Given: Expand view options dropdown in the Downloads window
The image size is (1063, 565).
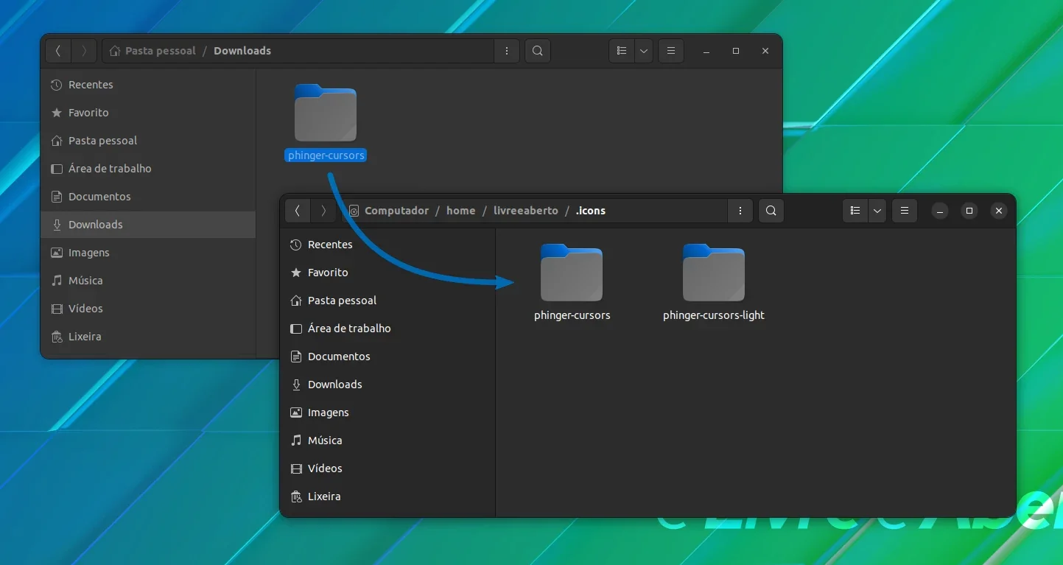Looking at the screenshot, I should pos(644,51).
